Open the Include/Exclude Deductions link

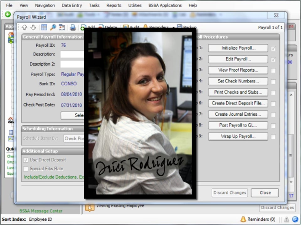tap(54, 177)
